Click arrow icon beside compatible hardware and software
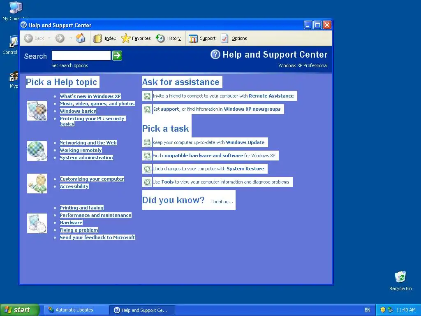This screenshot has width=421, height=316. coord(147,156)
